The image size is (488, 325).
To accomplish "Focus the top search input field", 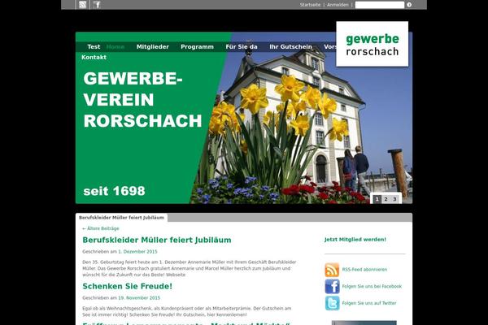I will [380, 5].
